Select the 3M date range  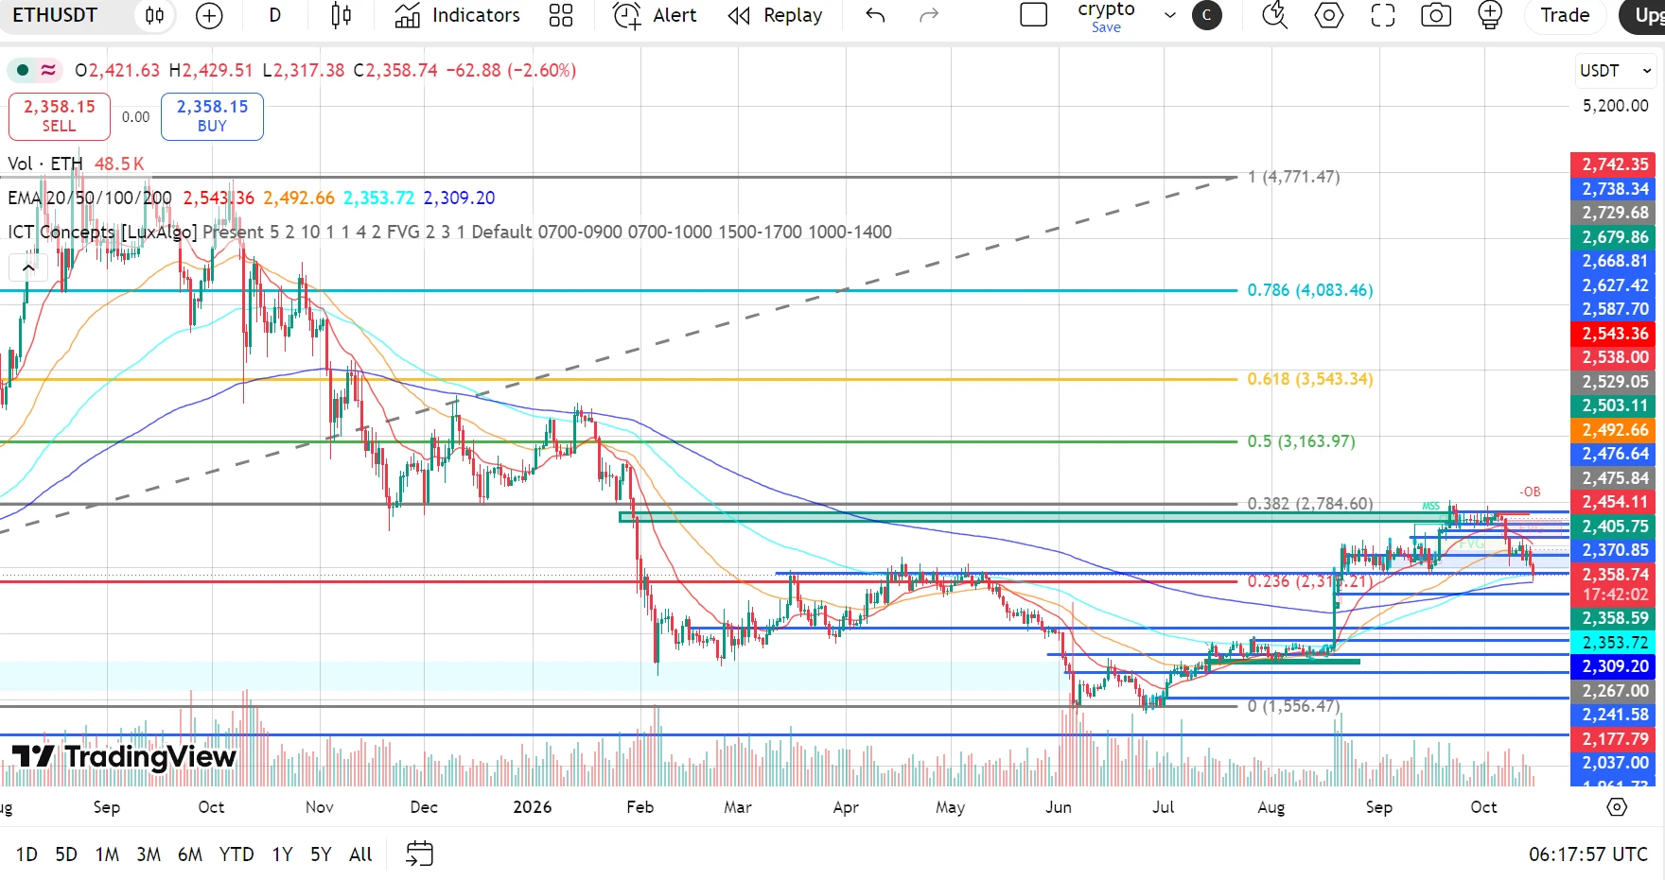point(149,854)
